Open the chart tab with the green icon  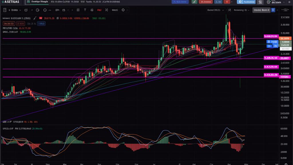(37, 2)
